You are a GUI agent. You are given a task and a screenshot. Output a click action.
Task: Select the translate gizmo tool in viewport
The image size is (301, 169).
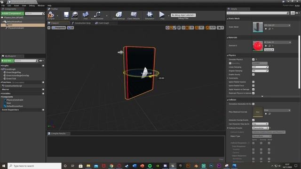[167, 28]
